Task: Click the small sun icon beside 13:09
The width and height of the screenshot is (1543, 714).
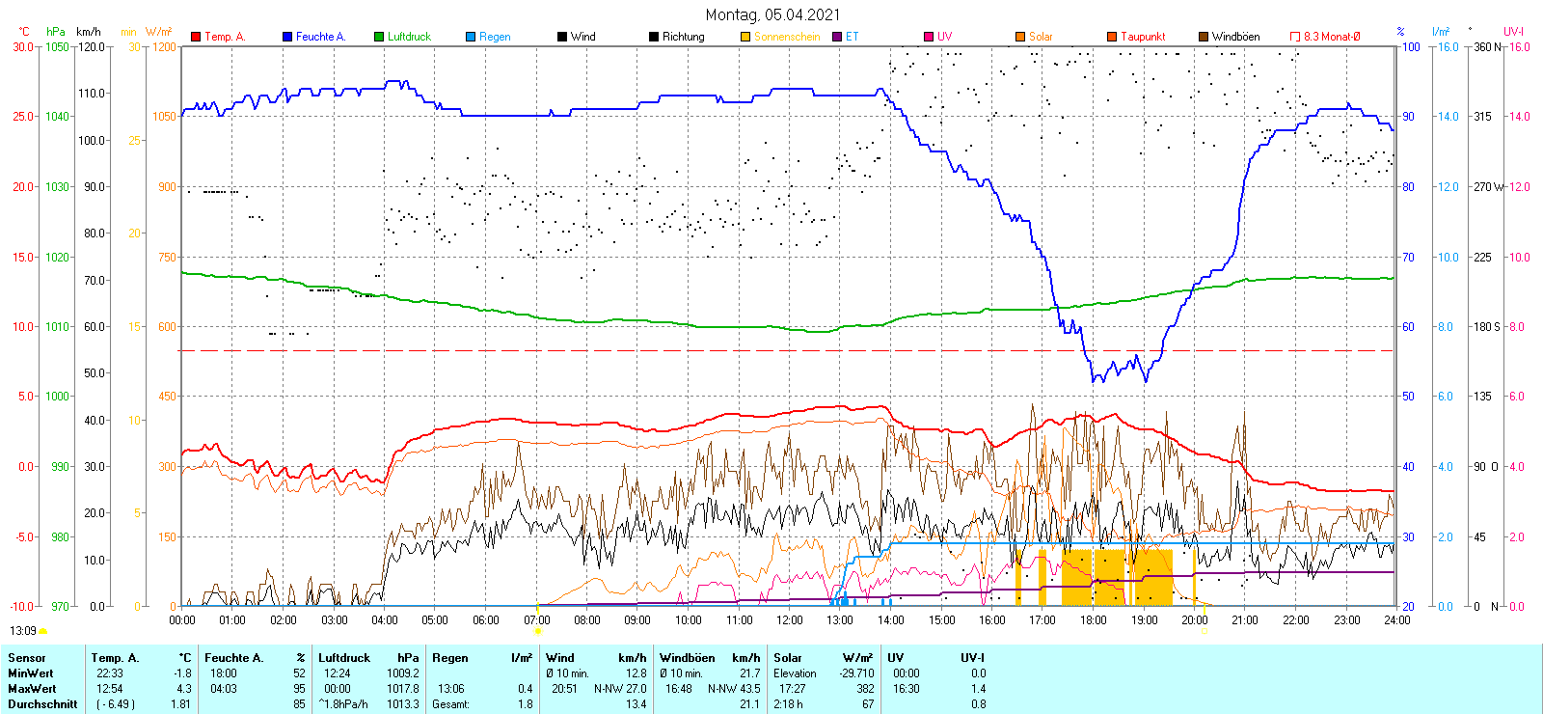Action: (x=43, y=631)
